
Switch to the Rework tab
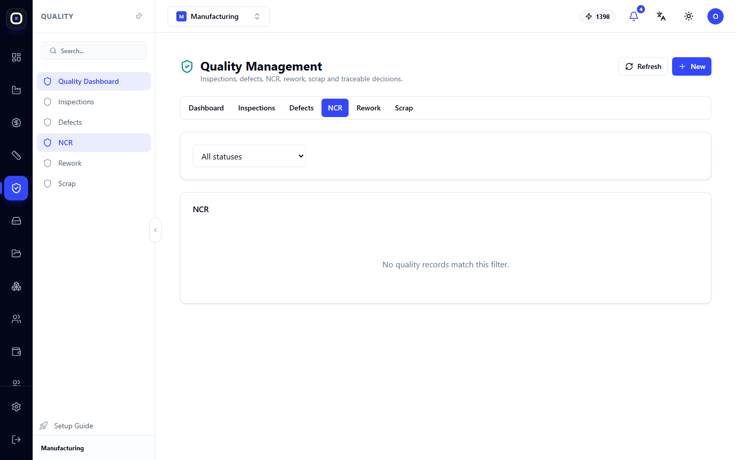coord(369,108)
